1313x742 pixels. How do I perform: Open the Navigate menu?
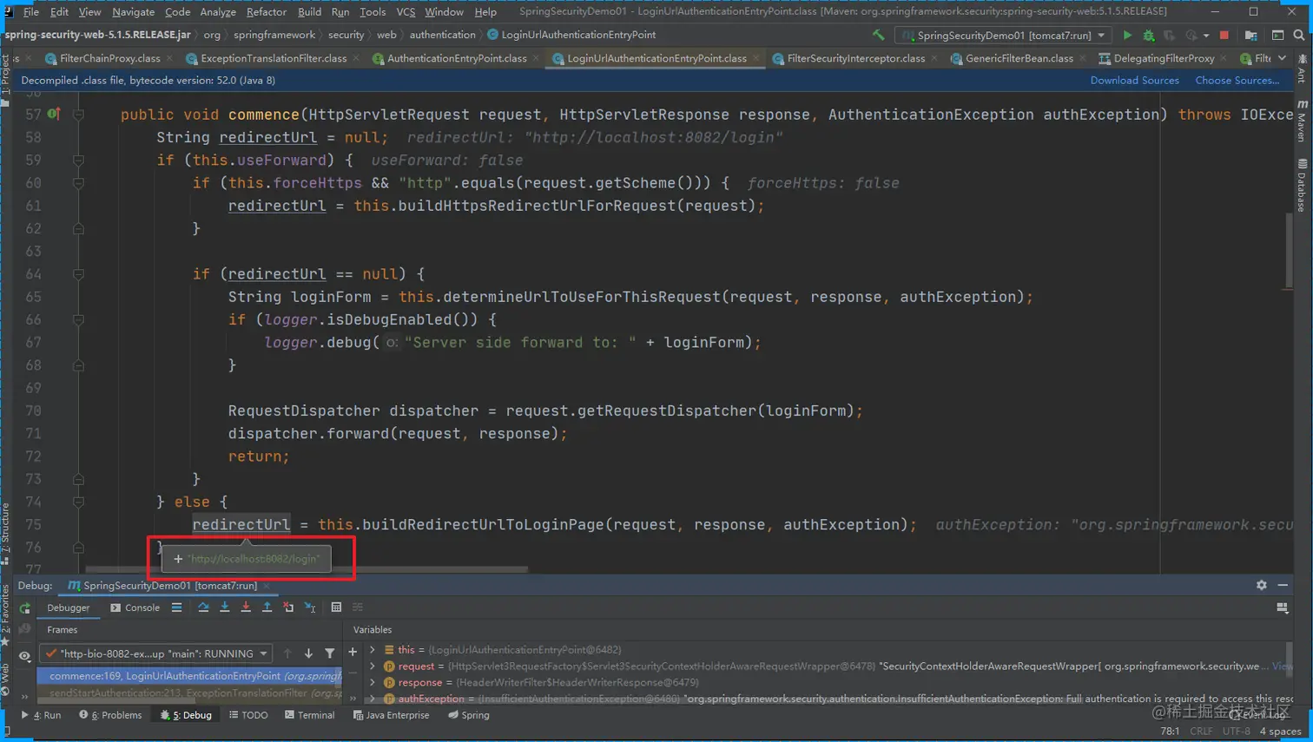(133, 12)
